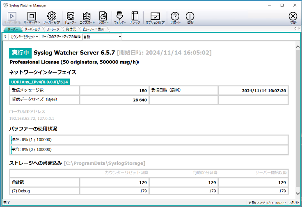Open the フィルター funnel icon
The image size is (302, 207).
pyautogui.click(x=120, y=16)
